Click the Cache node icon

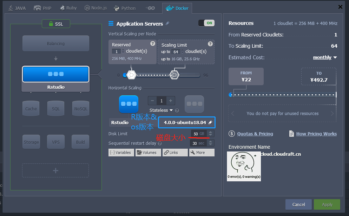pyautogui.click(x=31, y=108)
